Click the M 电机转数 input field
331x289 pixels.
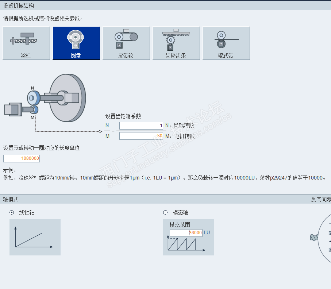pyautogui.click(x=141, y=136)
